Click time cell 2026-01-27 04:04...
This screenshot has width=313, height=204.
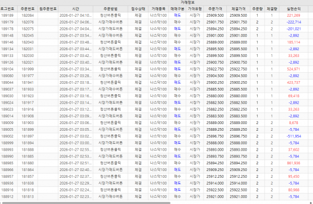point(76,29)
